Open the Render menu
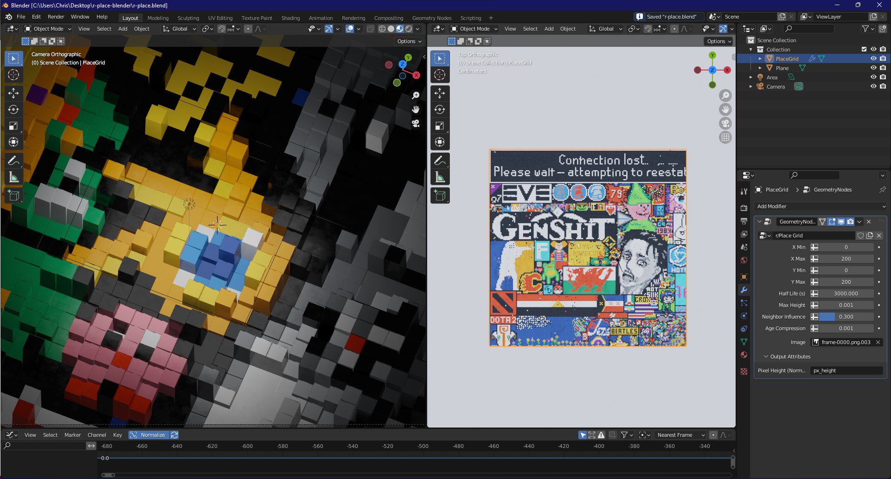The image size is (891, 479). point(56,17)
